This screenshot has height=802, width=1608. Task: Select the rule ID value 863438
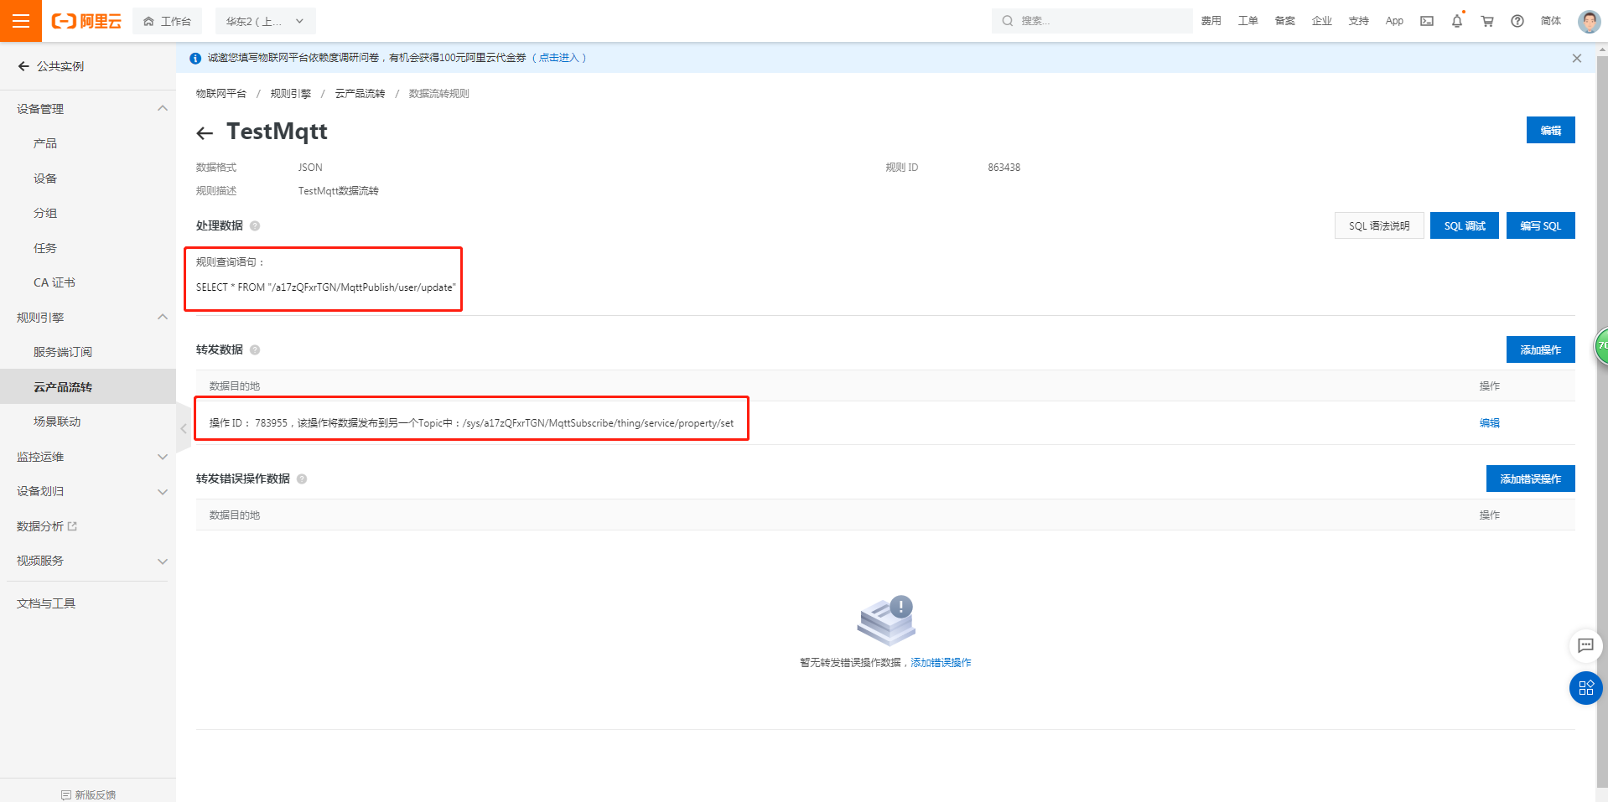tap(1004, 168)
